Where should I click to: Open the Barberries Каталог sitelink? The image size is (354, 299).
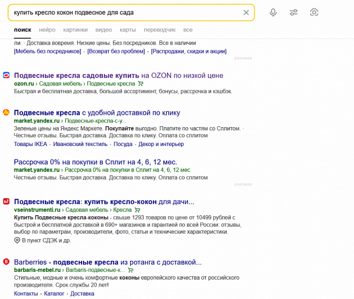(54, 294)
